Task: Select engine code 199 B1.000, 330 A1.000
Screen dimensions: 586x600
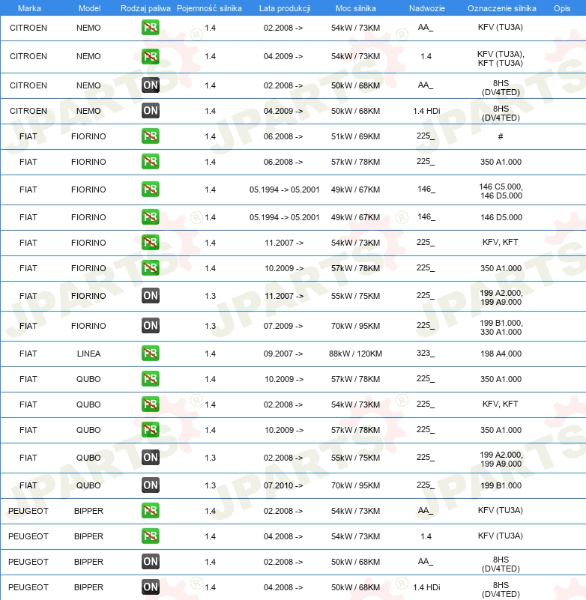Action: click(501, 327)
